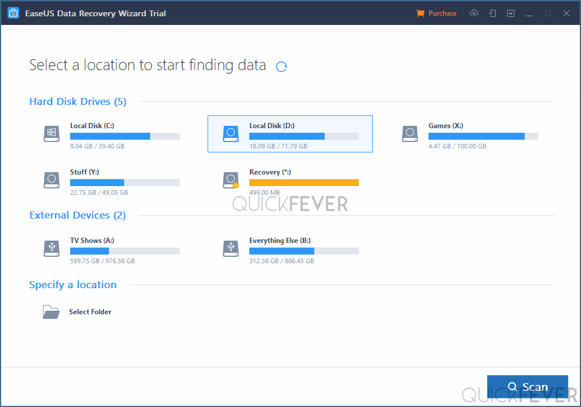581x407 pixels.
Task: Click the 312.38 GB / 886.45 GB size text
Action: pyautogui.click(x=282, y=261)
